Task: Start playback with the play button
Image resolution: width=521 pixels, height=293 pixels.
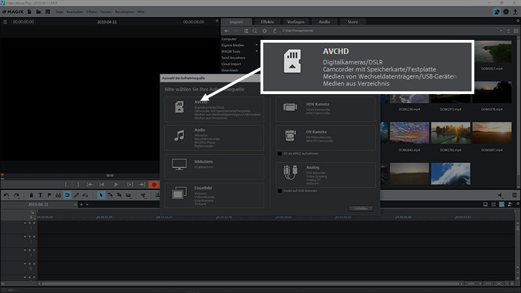Action: click(116, 184)
